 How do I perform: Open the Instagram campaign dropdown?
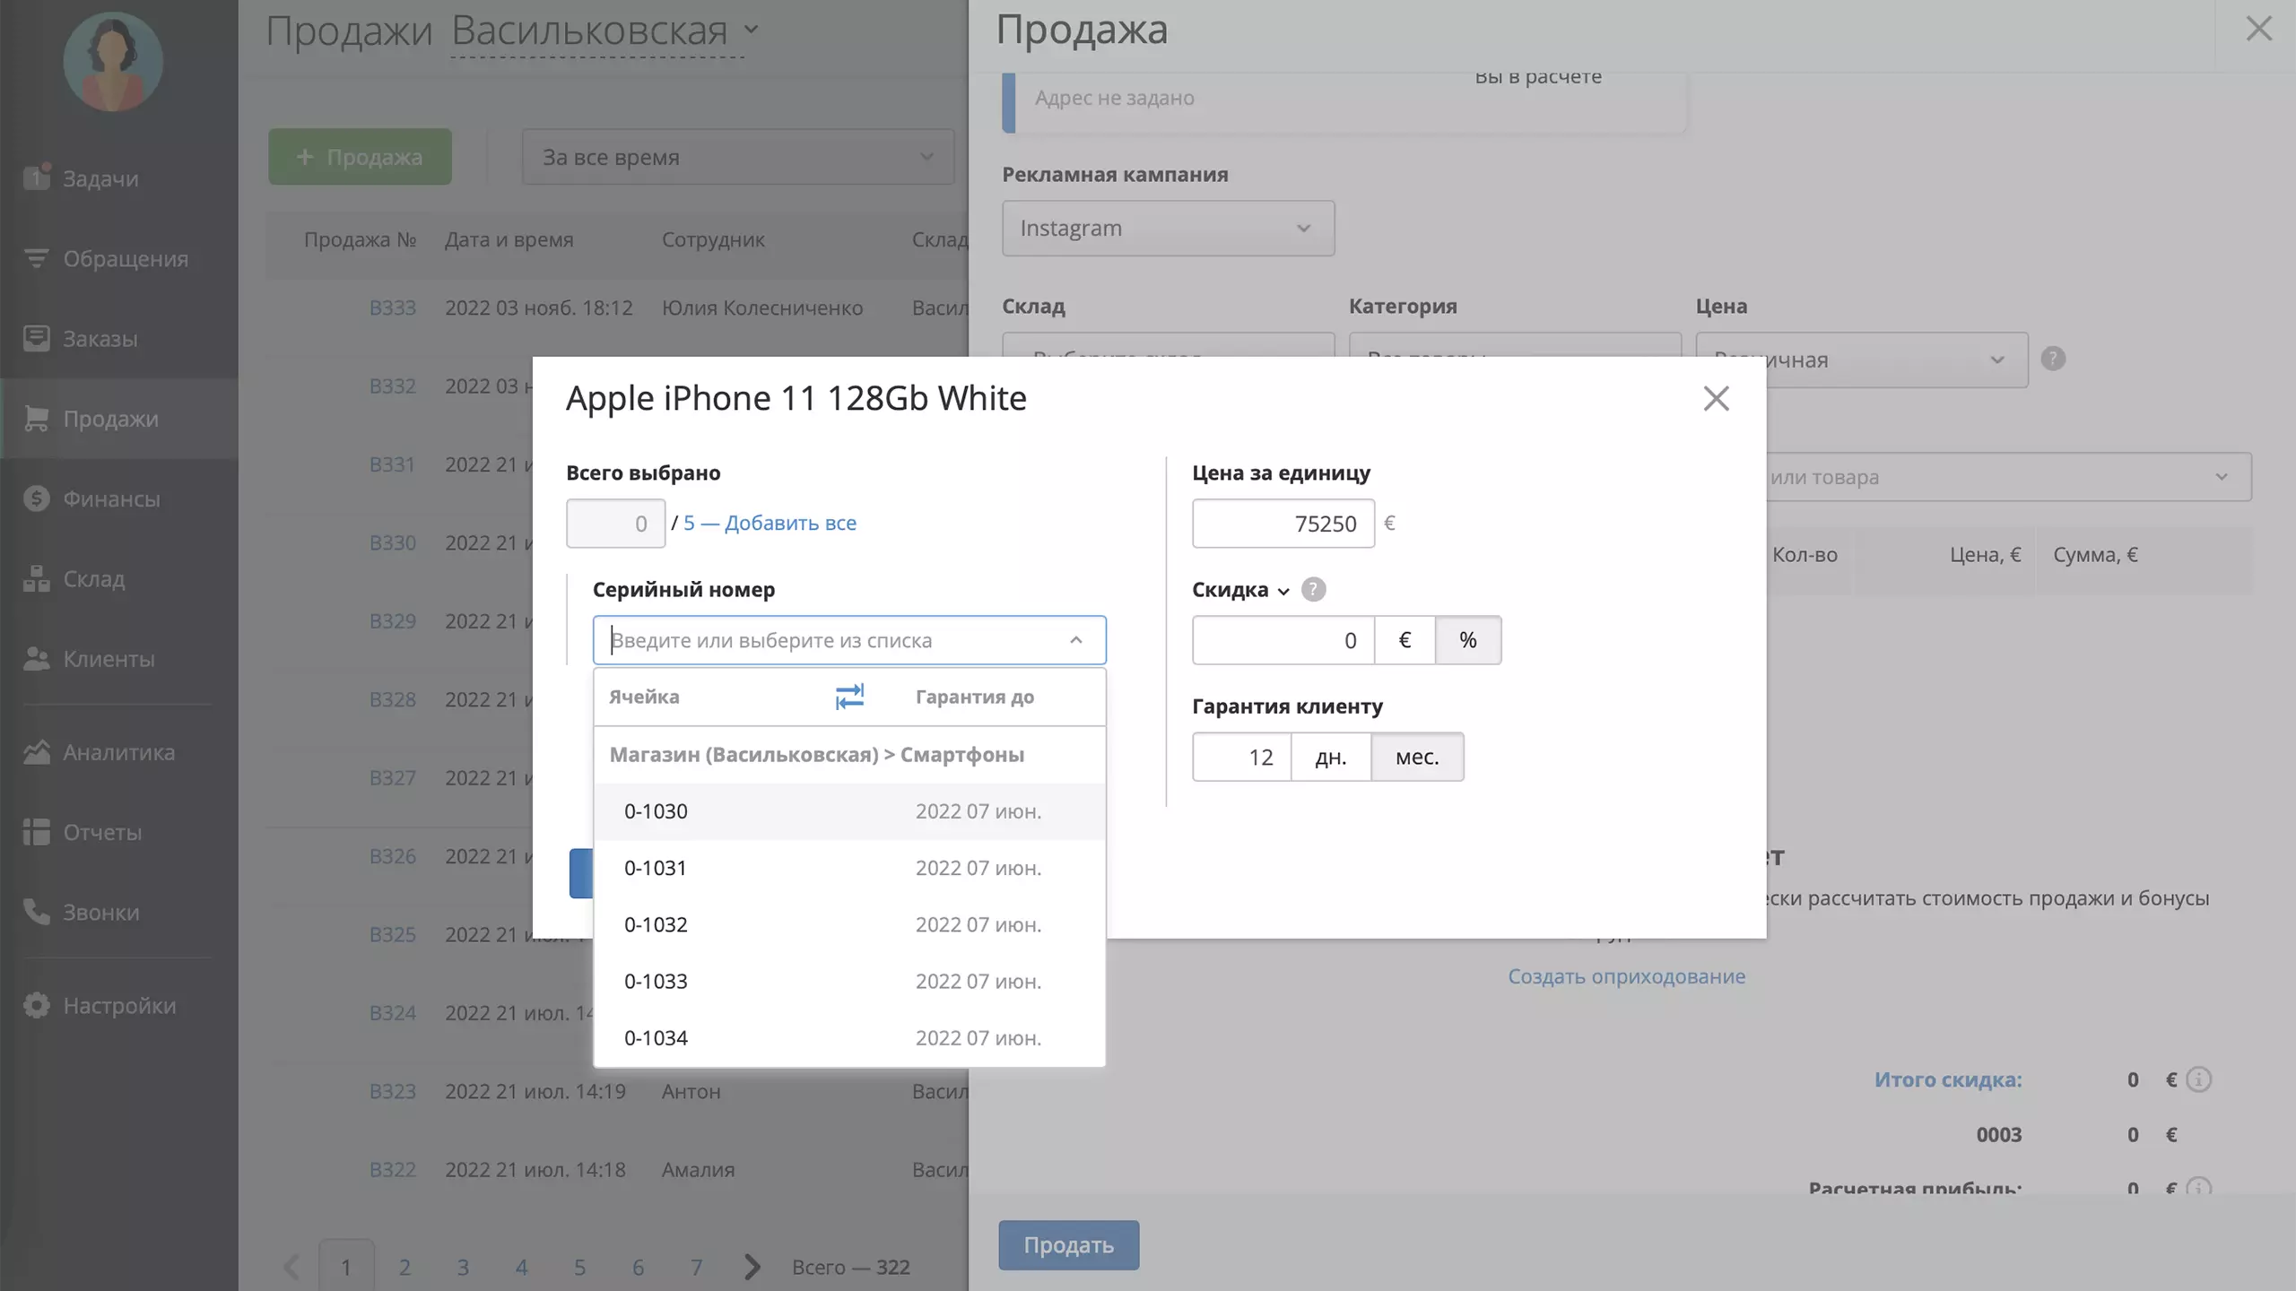[1168, 228]
